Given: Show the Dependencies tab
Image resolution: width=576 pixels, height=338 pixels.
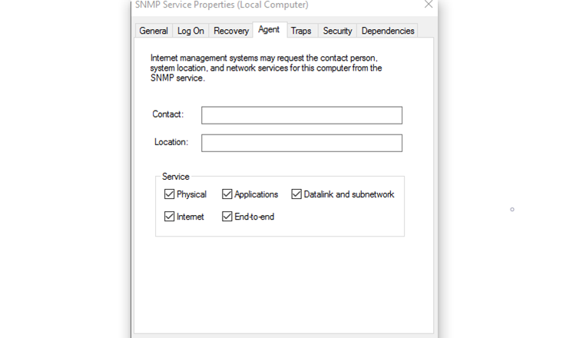Looking at the screenshot, I should (388, 31).
